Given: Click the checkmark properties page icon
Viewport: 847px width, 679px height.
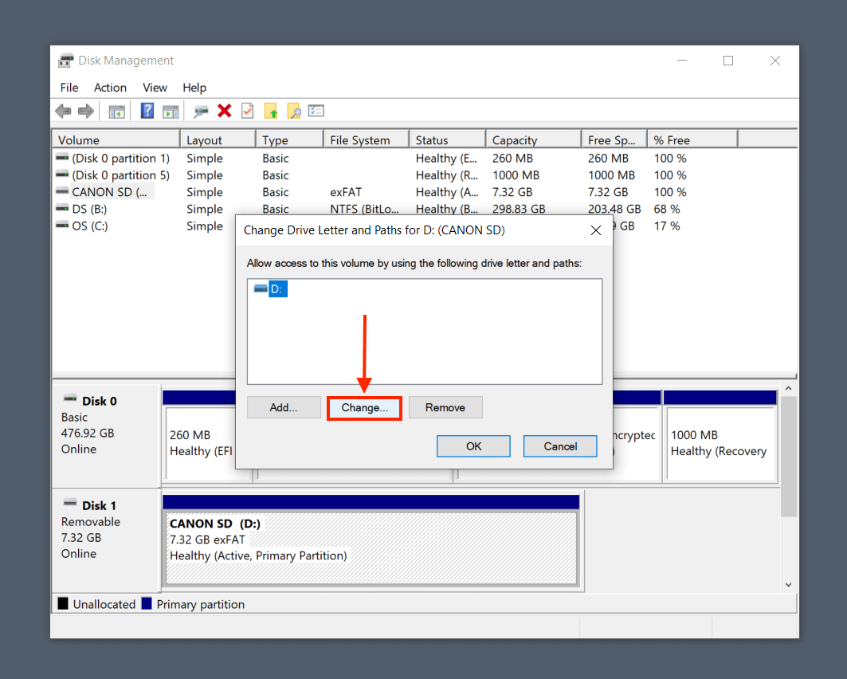Looking at the screenshot, I should (x=248, y=112).
